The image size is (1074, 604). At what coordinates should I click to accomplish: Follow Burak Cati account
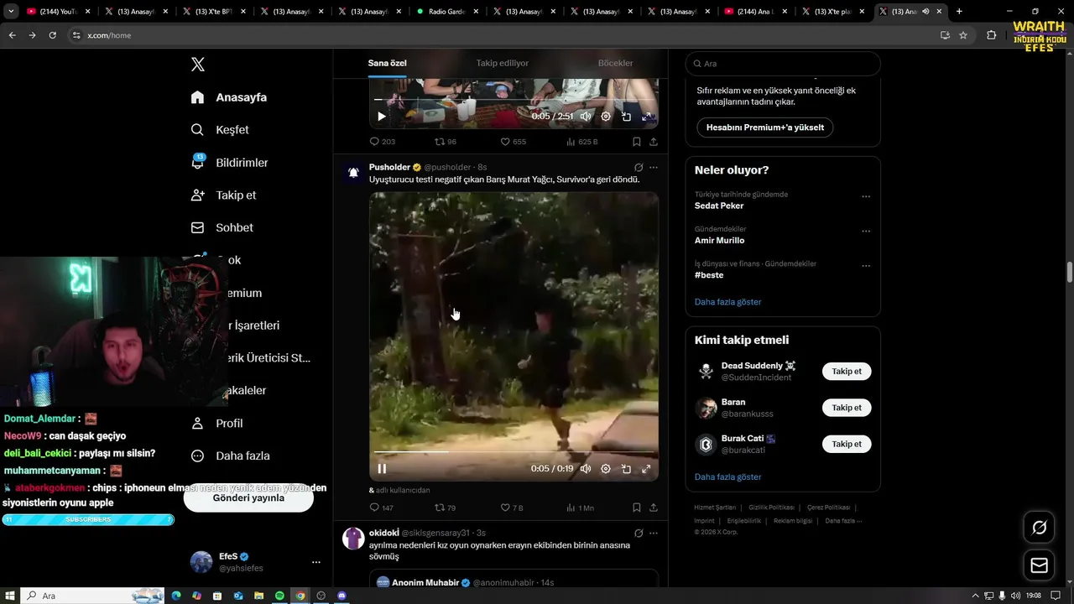click(x=847, y=444)
